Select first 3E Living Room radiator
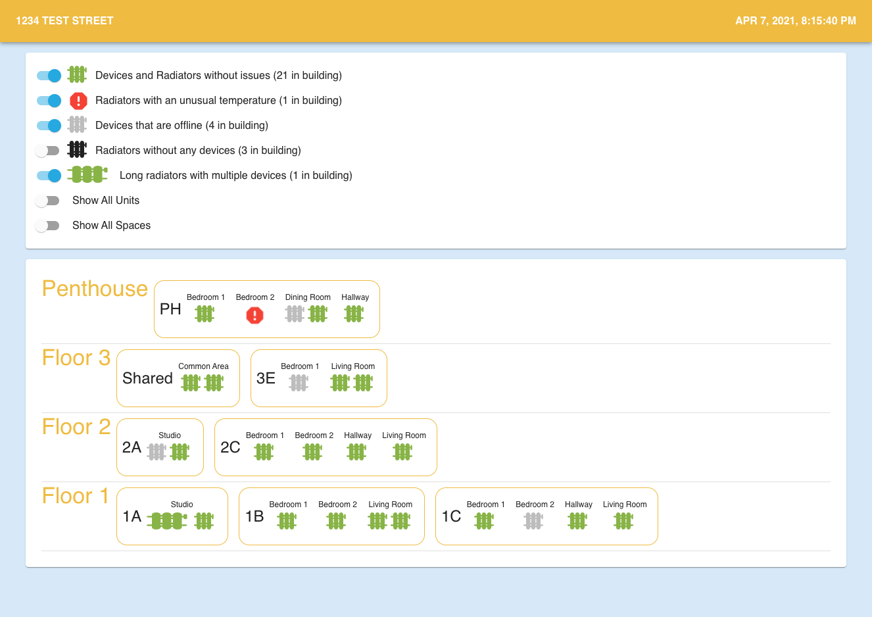This screenshot has height=617, width=872. point(340,383)
